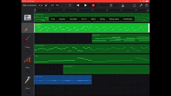This screenshot has height=96, width=171.
Task: Select the New Romantic keyboard region
Action: [92, 49]
